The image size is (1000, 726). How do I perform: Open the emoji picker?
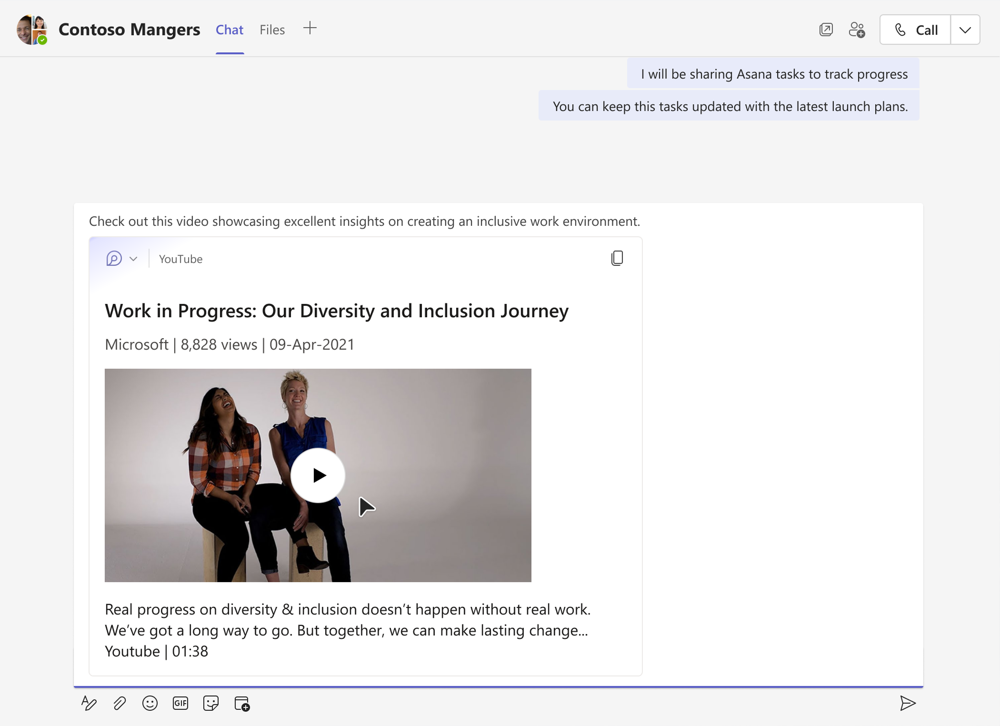tap(150, 703)
